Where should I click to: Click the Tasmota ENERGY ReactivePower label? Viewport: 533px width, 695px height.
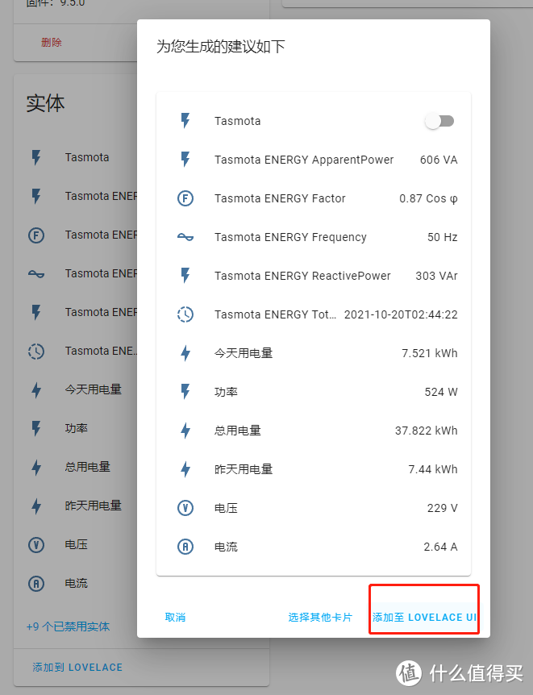point(302,276)
